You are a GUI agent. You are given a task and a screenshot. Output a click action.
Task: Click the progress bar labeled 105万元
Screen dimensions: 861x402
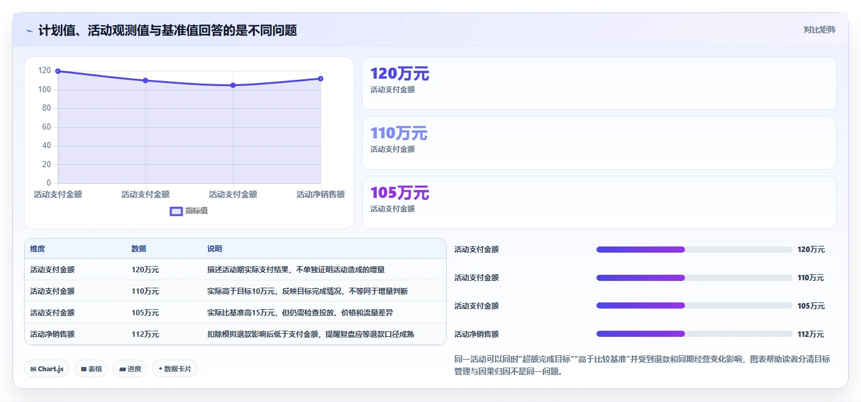(694, 306)
